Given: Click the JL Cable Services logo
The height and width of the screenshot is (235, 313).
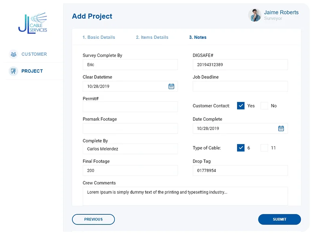Looking at the screenshot, I should 33,23.
